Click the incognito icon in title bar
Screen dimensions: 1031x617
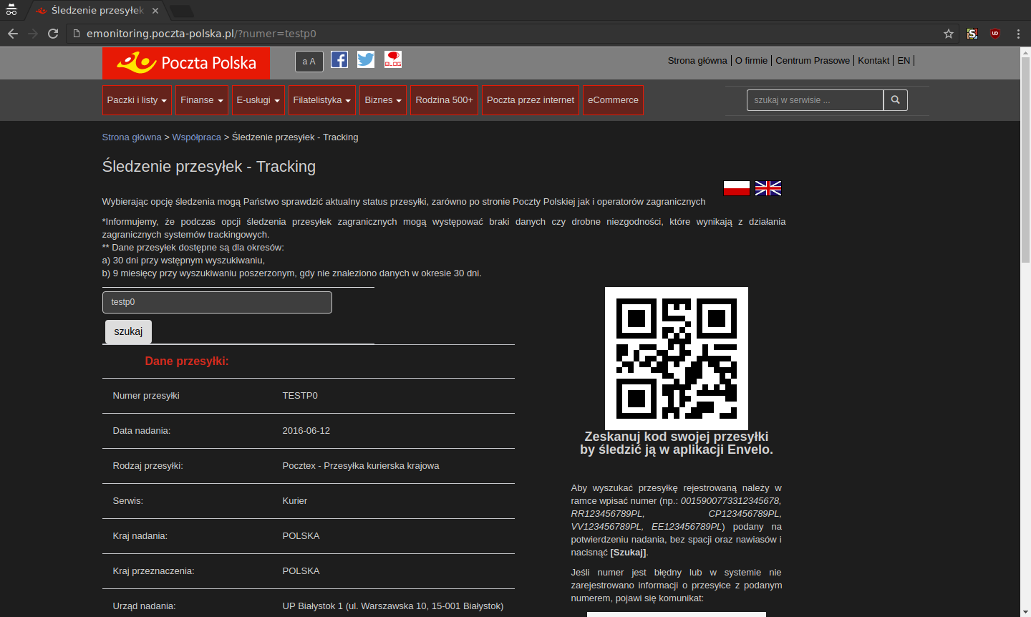pos(11,10)
